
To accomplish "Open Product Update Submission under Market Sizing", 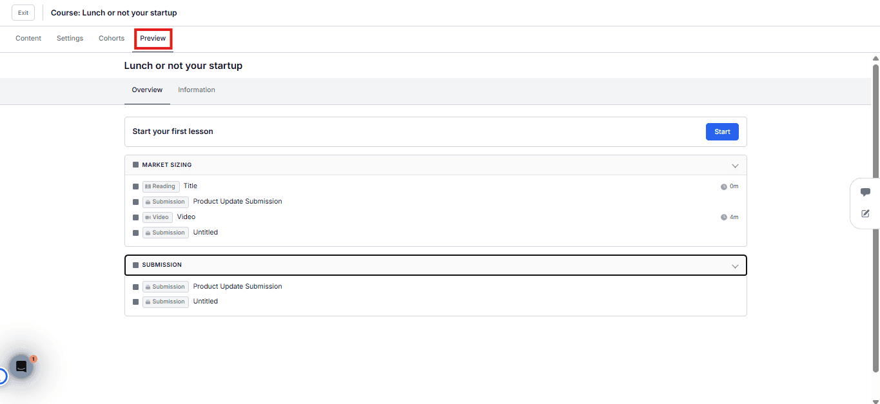I will (237, 202).
